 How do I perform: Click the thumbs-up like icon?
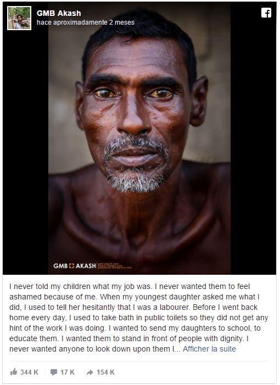point(14,372)
